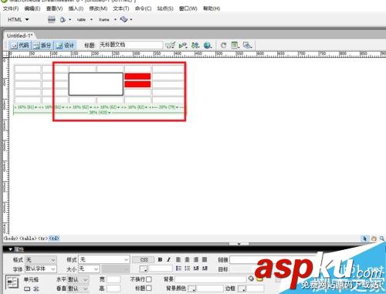Open the 查看(V) menu
This screenshot has width=386, height=294.
54,8
